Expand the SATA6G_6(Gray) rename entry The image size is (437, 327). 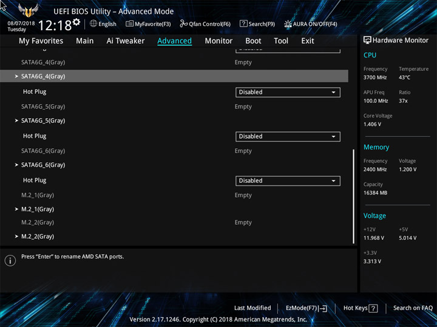click(x=43, y=165)
